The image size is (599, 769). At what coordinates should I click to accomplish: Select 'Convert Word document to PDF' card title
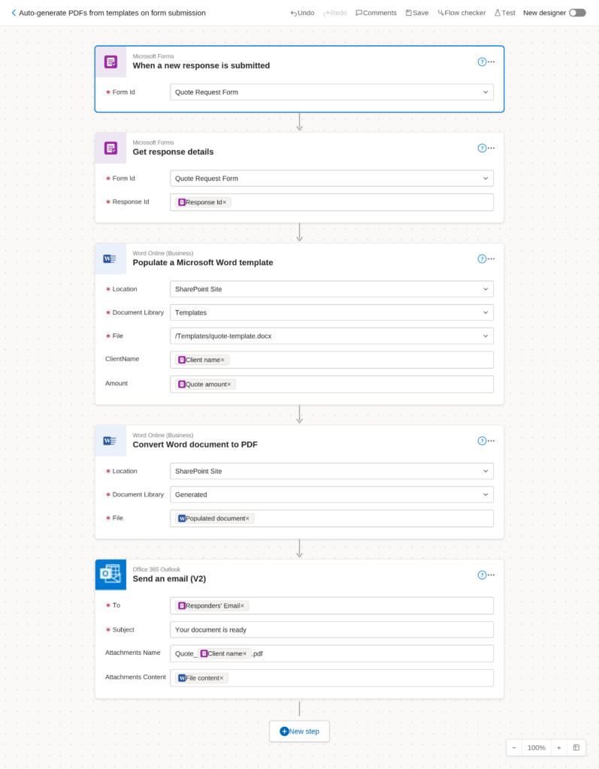pos(195,445)
